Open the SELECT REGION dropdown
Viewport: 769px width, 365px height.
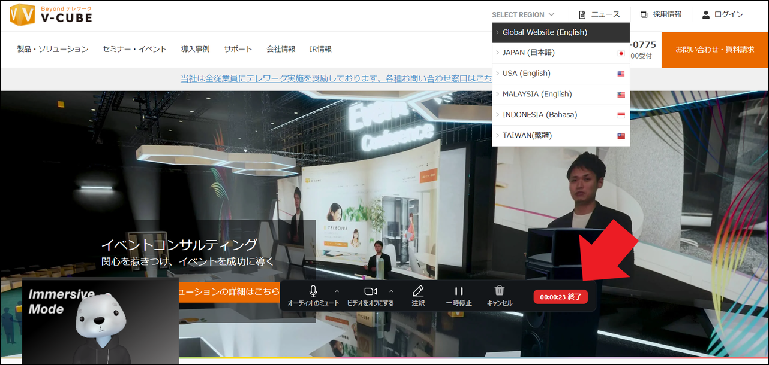pyautogui.click(x=523, y=14)
